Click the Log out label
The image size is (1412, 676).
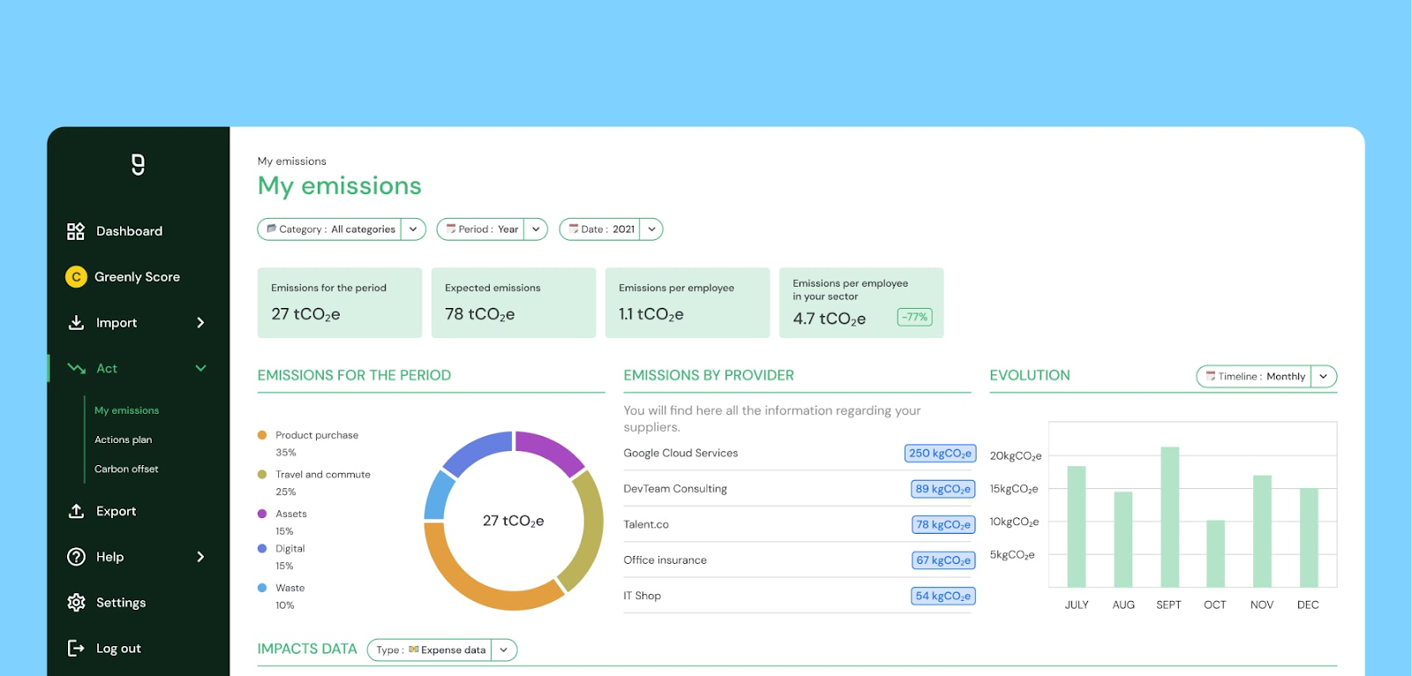118,649
